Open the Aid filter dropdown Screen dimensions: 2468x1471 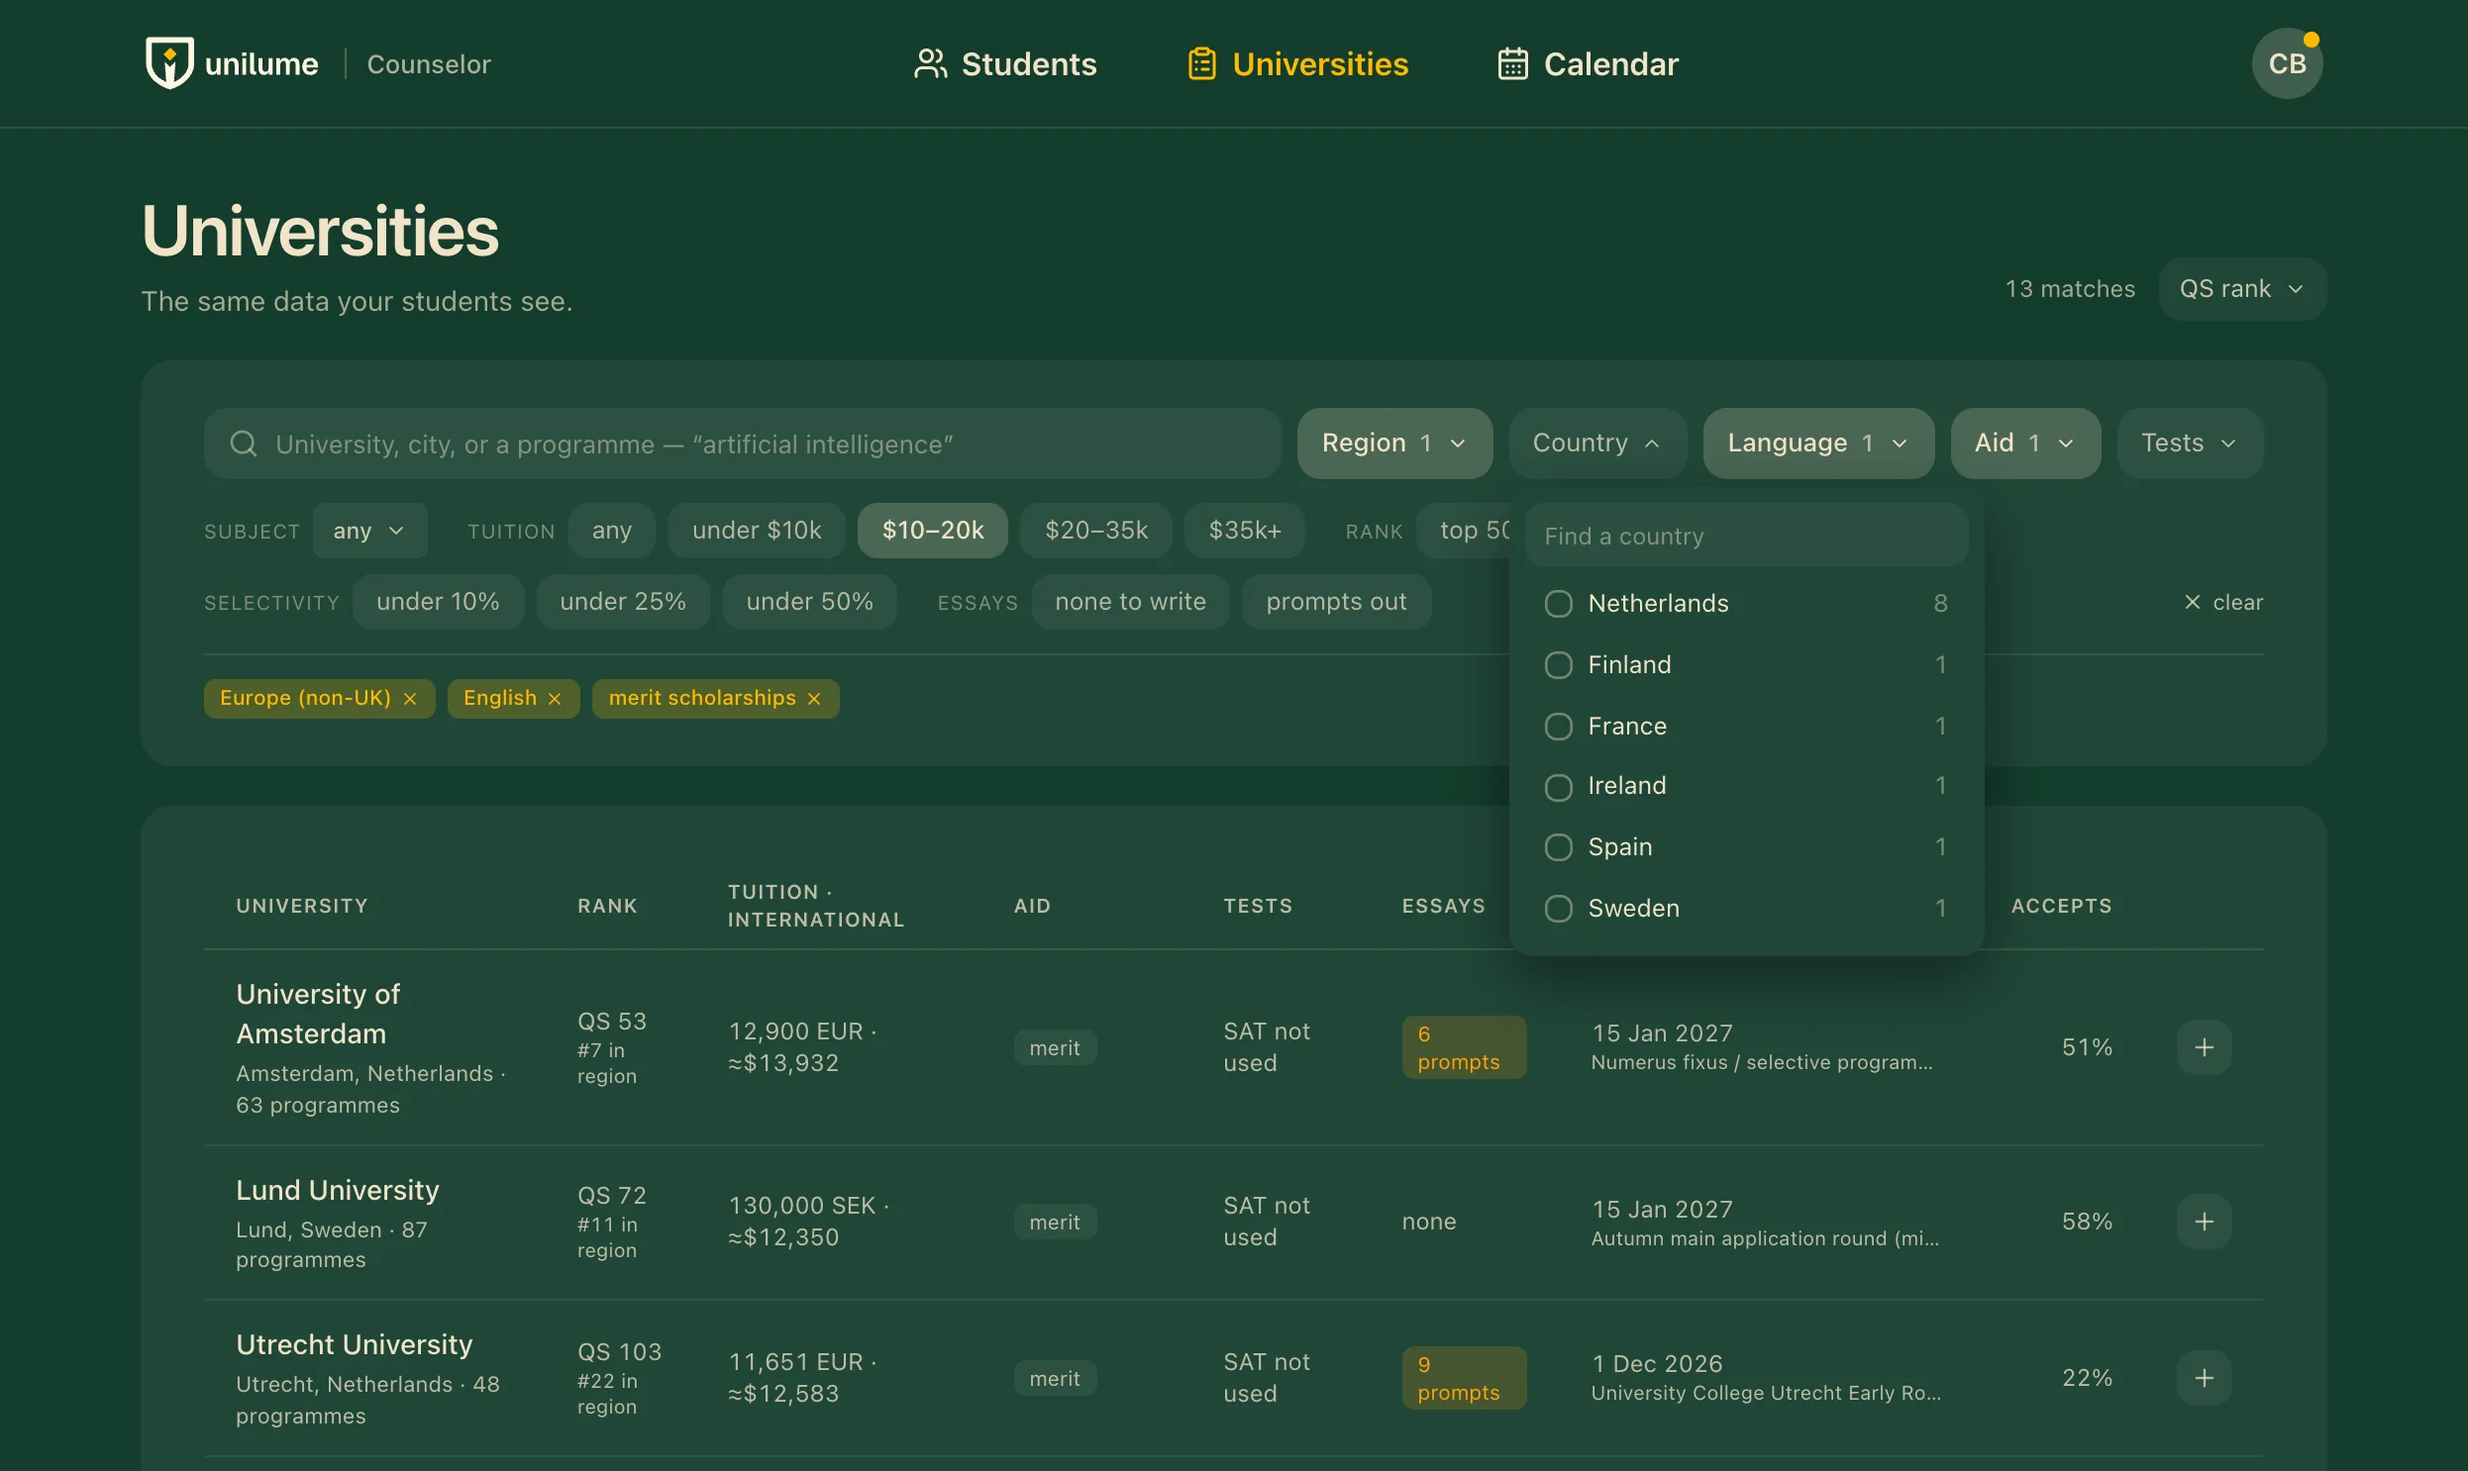click(x=2024, y=443)
